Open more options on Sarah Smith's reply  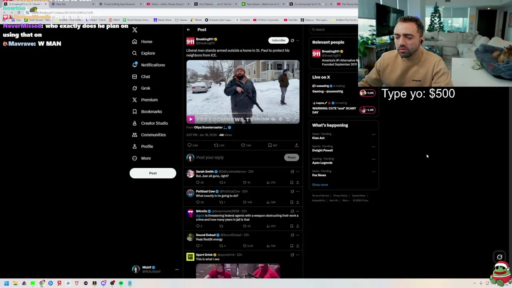[298, 172]
